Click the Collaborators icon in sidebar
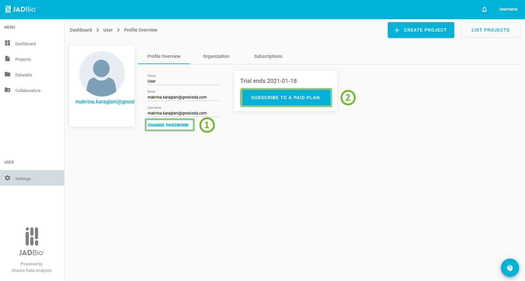Screen dimensions: 525x281 point(8,90)
